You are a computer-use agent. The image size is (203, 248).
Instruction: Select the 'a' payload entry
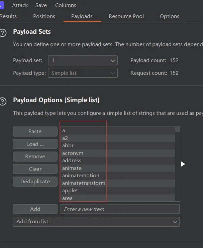(x=117, y=131)
